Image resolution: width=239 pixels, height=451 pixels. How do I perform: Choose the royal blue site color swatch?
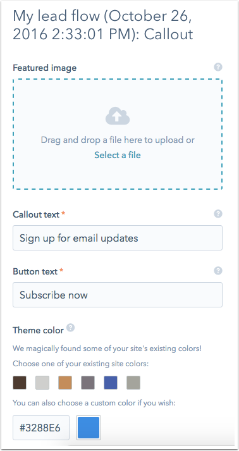coord(111,383)
